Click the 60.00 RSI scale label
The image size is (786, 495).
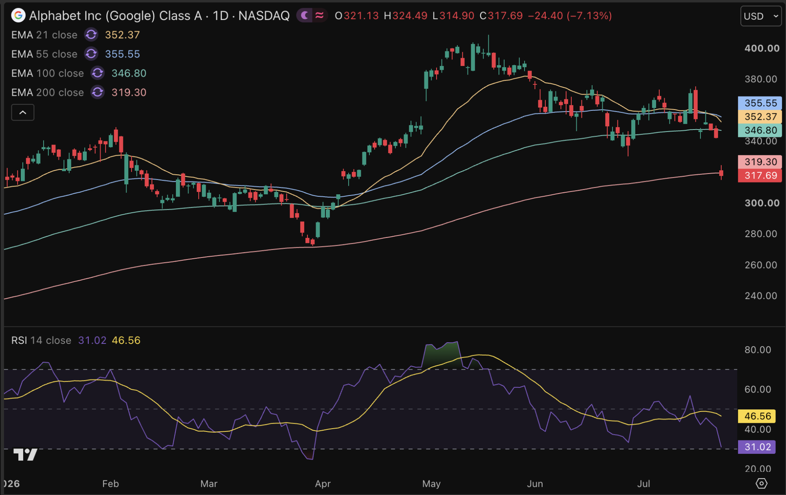757,389
